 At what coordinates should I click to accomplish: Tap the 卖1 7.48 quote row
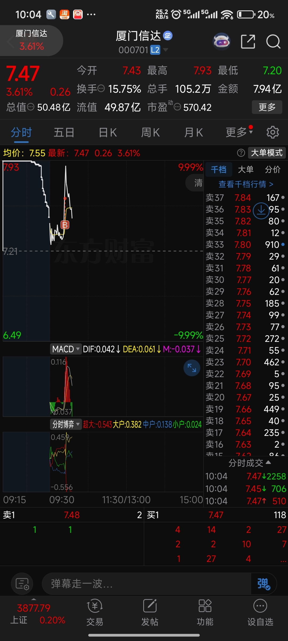(72, 515)
